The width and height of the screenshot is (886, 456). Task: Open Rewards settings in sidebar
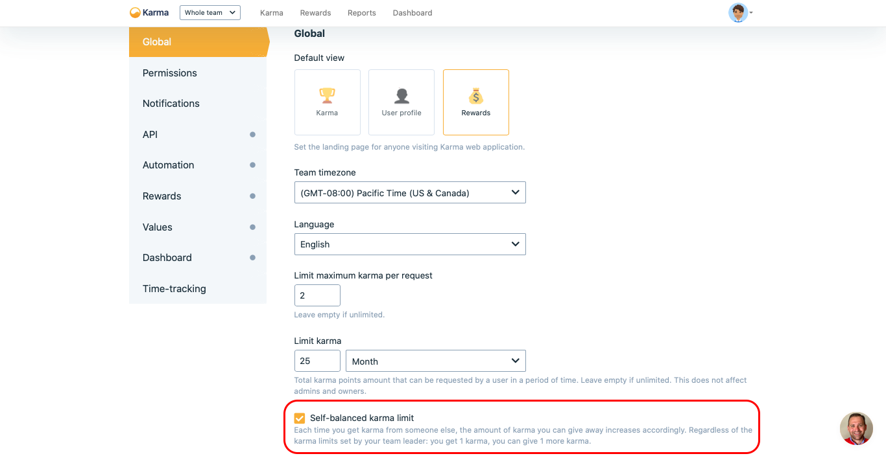pyautogui.click(x=198, y=196)
